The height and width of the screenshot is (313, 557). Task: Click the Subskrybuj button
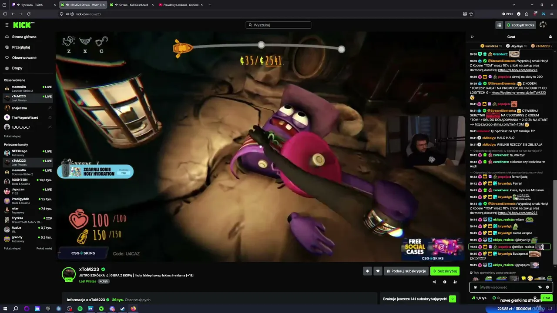(445, 271)
